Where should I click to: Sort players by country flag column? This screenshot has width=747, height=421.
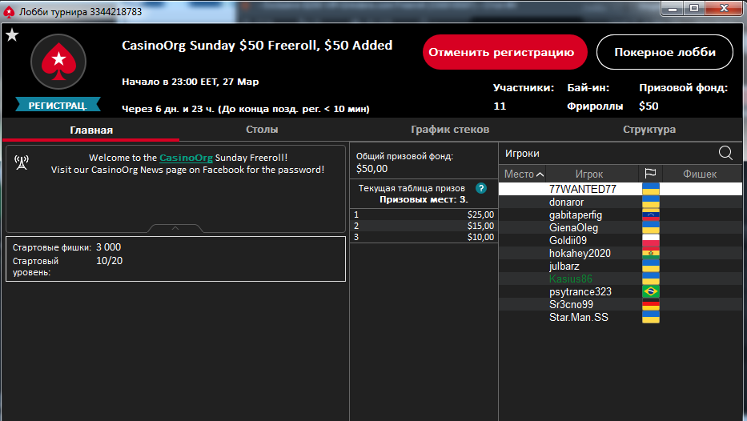point(650,174)
